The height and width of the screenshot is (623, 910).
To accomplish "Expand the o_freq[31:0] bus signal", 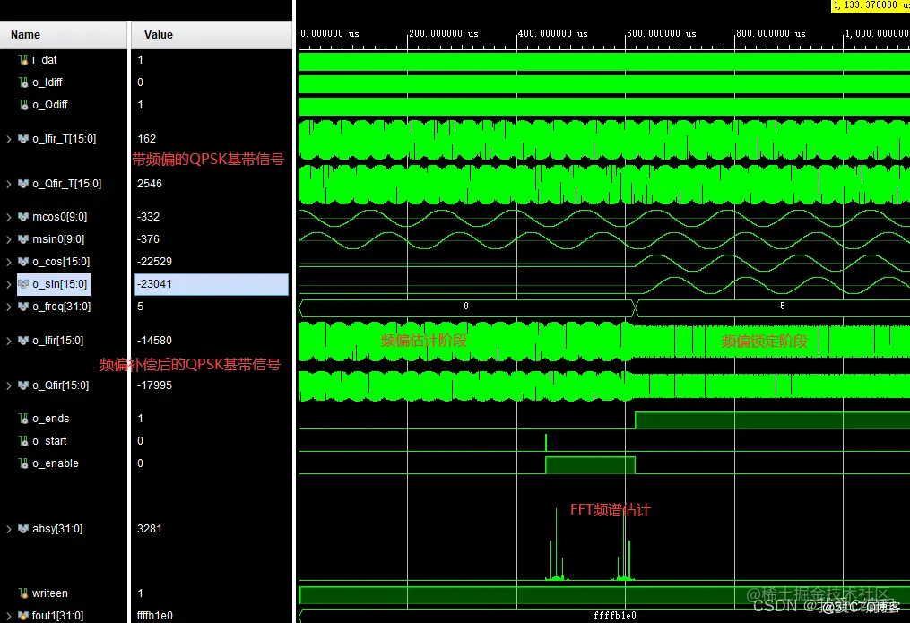I will 9,307.
